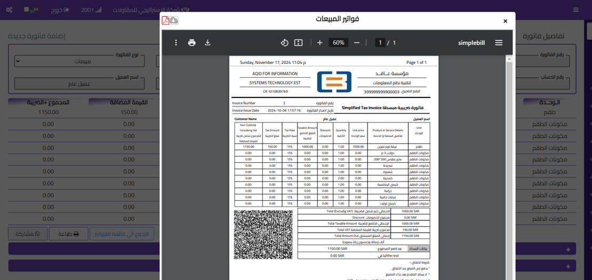The width and height of the screenshot is (592, 280).
Task: Download the simplebill PDF
Action: click(207, 43)
